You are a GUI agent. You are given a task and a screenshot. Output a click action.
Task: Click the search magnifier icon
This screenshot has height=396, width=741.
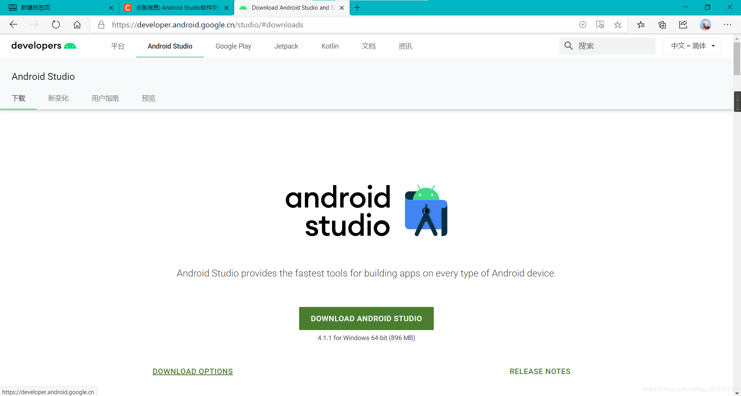[568, 46]
